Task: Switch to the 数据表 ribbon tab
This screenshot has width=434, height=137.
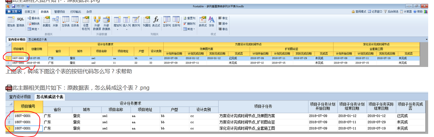Action: click(x=45, y=11)
